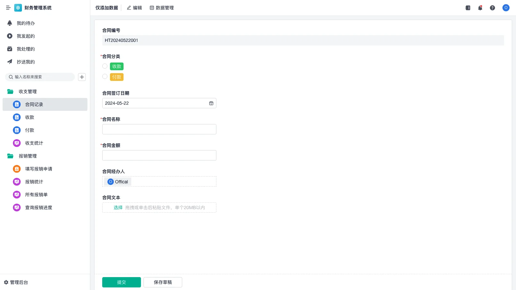Click the 合同名称 input field
The image size is (516, 290).
coord(159,129)
